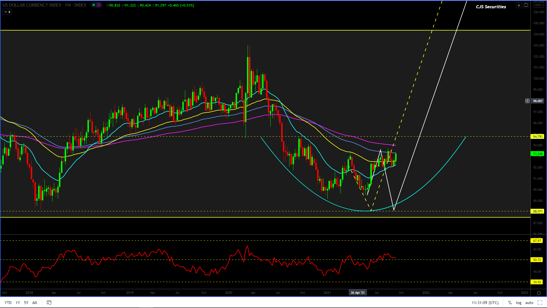The image size is (547, 308).
Task: Click the All range button
Action: 34,303
